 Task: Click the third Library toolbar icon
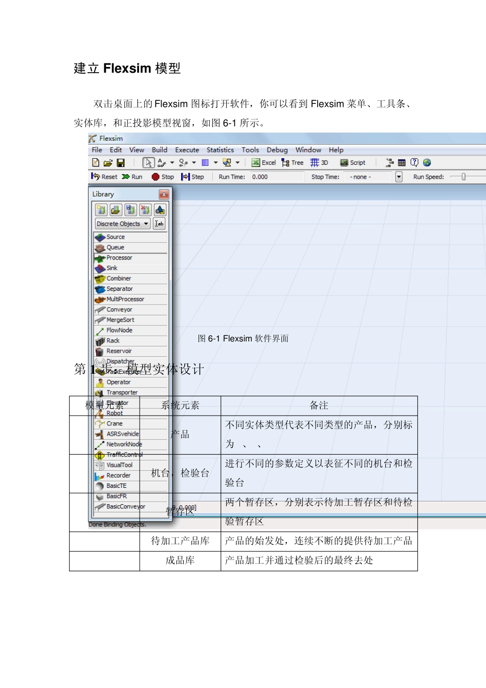coord(130,210)
